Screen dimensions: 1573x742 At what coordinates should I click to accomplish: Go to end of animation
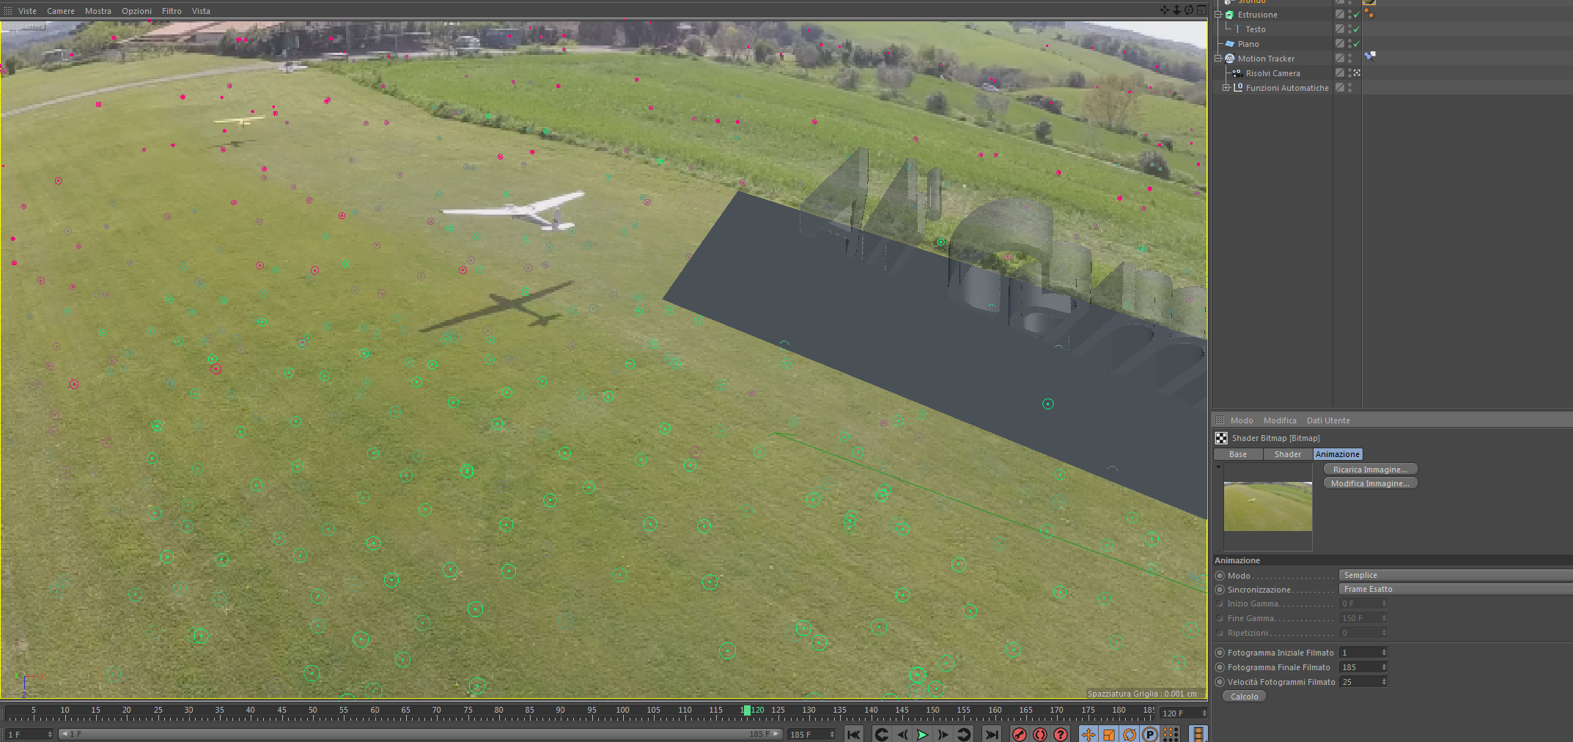[x=992, y=734]
